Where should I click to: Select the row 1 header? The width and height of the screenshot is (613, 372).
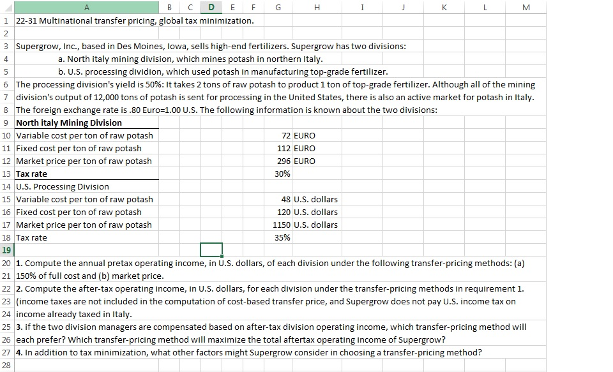click(6, 20)
